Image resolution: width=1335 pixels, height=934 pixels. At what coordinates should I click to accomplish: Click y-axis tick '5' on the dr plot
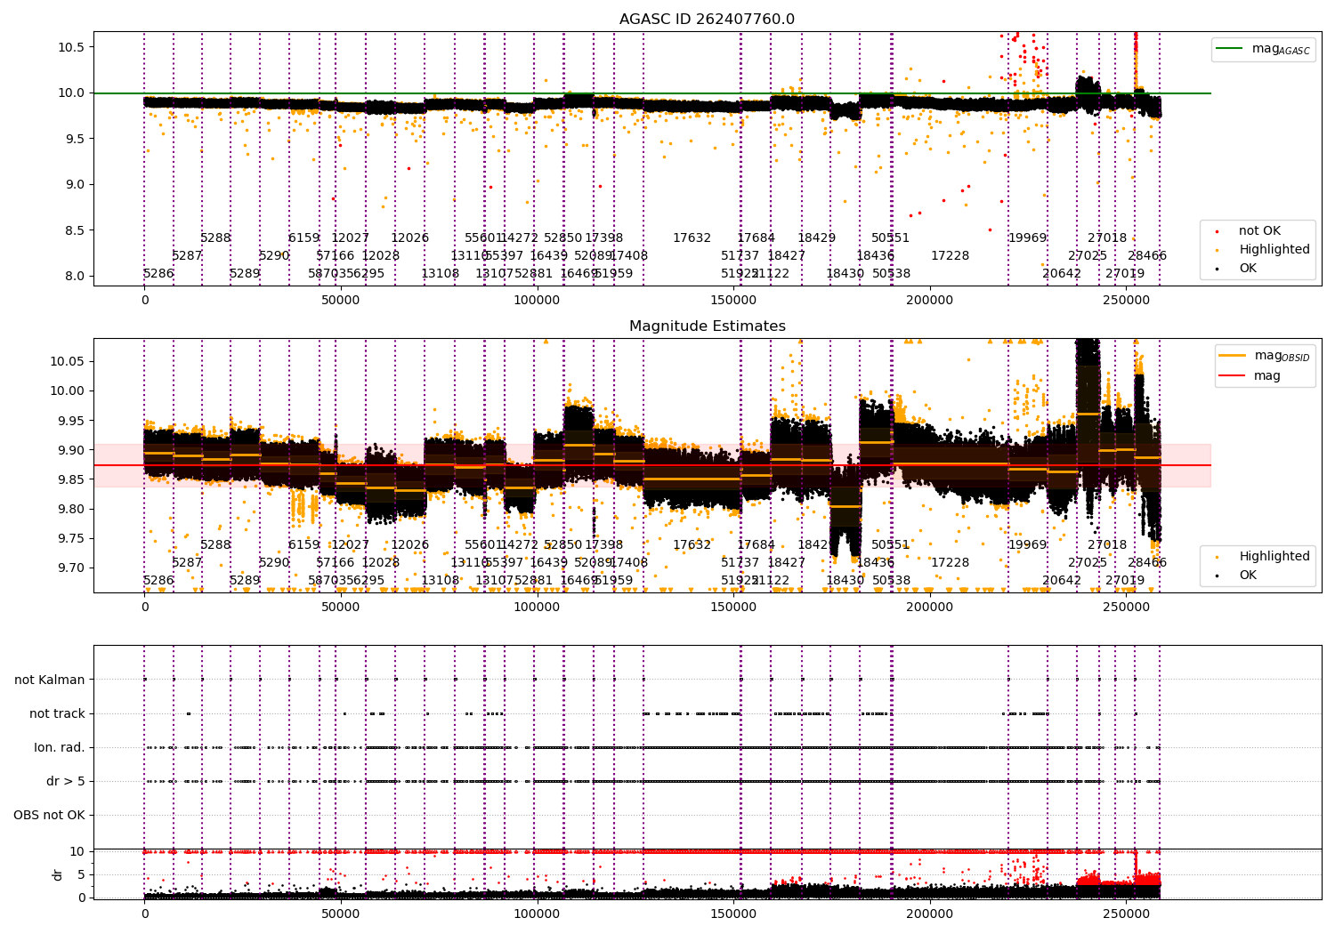tap(83, 874)
